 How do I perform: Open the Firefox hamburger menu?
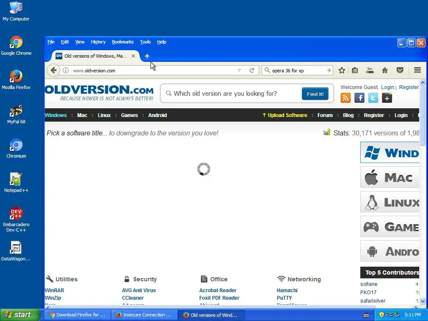coord(418,70)
